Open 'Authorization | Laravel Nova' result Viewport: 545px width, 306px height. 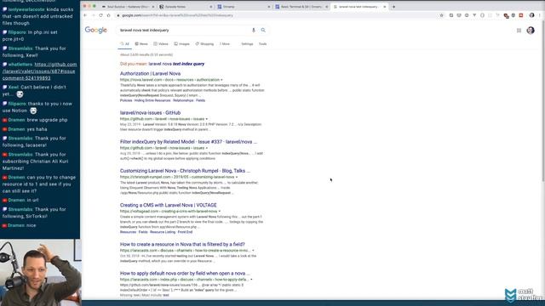tap(150, 74)
